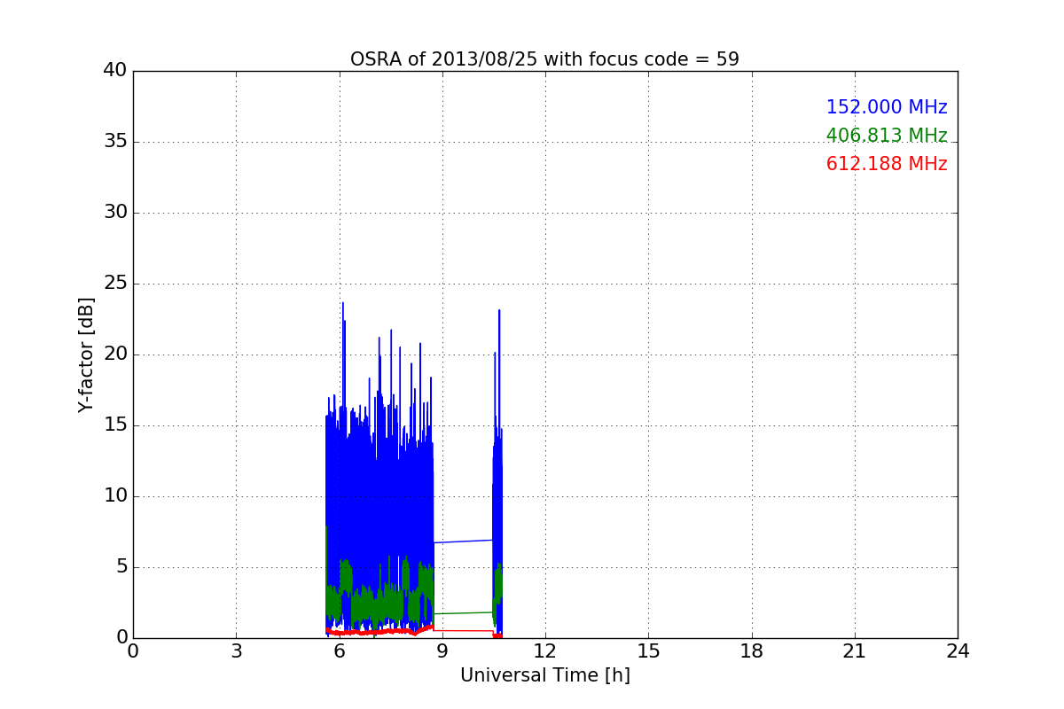Click the x-axis tick label 3
The width and height of the screenshot is (1064, 709).
point(236,651)
